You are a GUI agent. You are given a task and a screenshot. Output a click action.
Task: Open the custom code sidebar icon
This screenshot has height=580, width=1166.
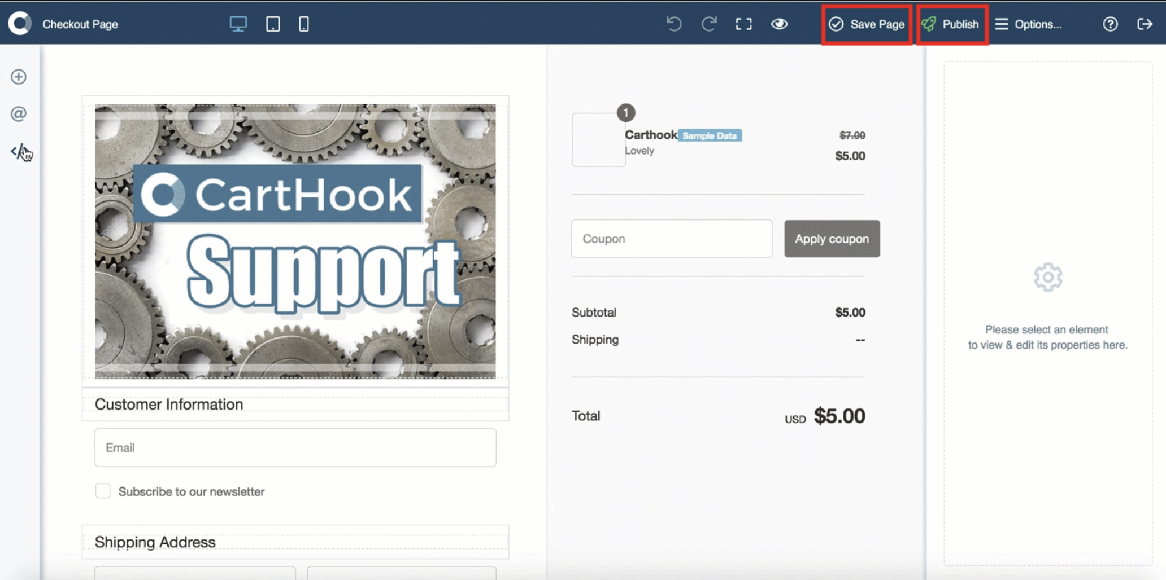click(x=19, y=151)
